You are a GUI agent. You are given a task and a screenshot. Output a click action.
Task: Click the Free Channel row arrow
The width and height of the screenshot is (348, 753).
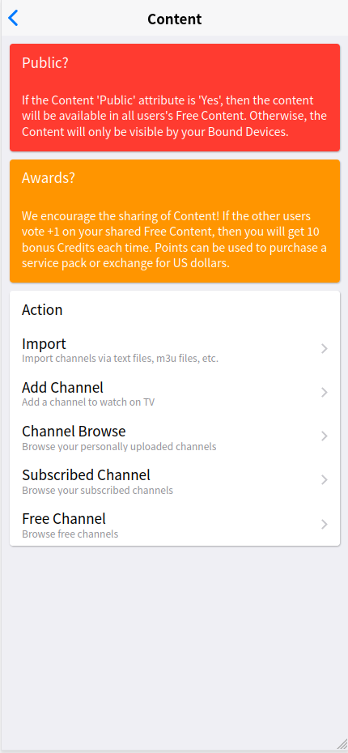point(325,524)
